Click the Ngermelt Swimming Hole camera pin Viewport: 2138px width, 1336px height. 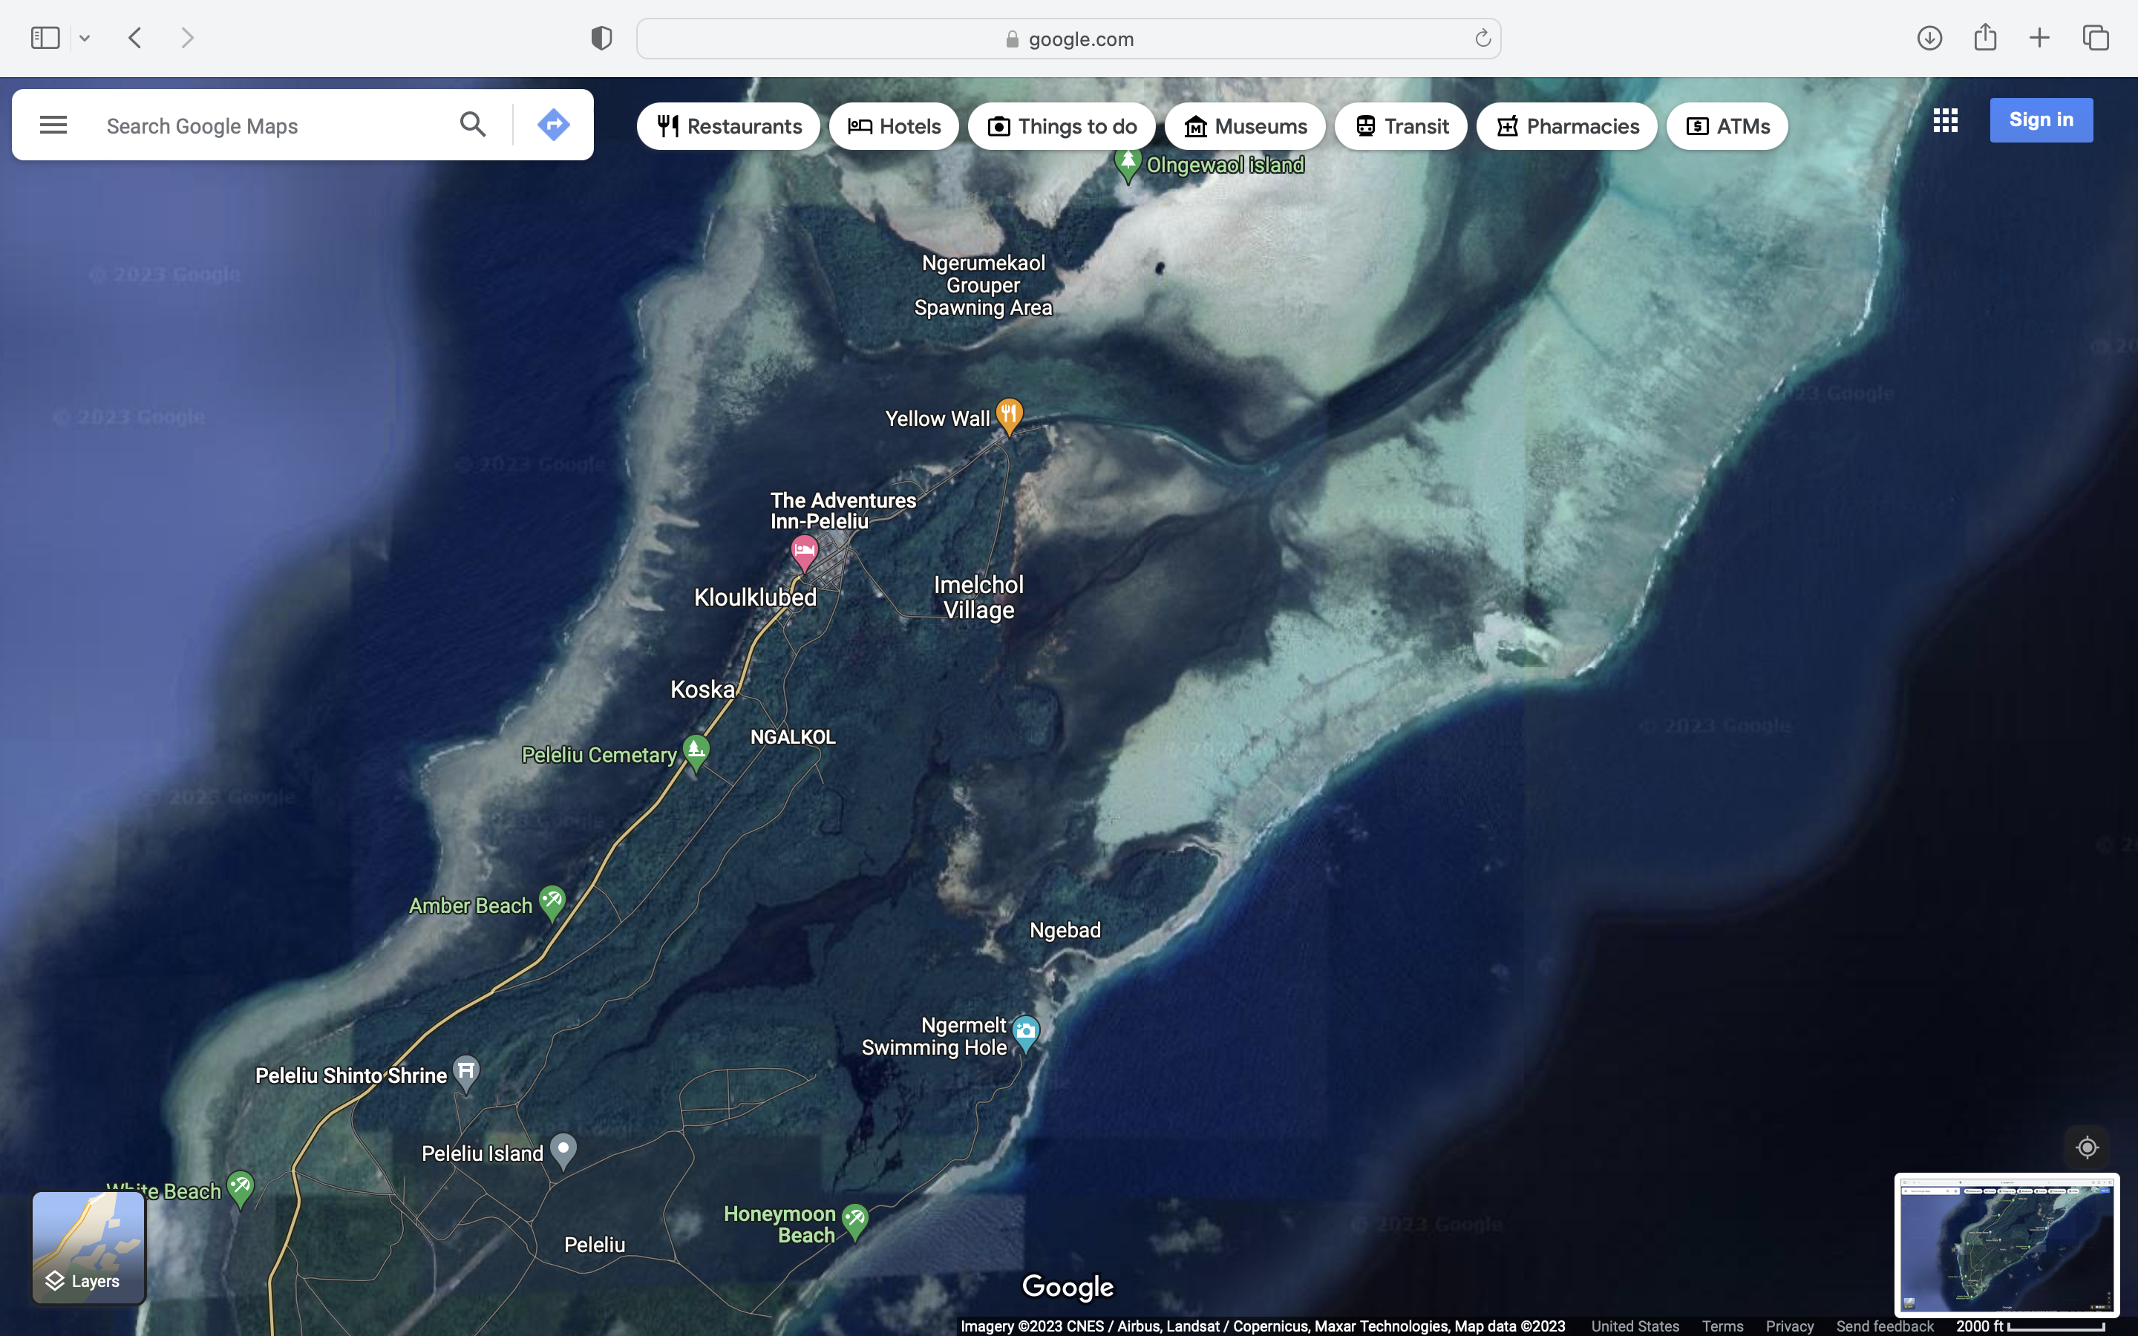pyautogui.click(x=1026, y=1031)
